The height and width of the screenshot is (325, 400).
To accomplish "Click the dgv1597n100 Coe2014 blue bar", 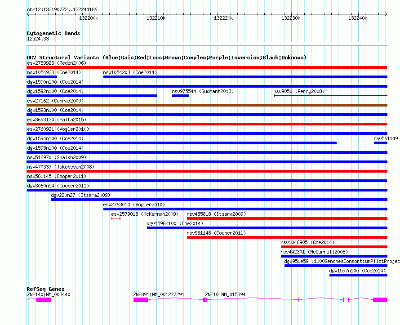I will 358,275.
